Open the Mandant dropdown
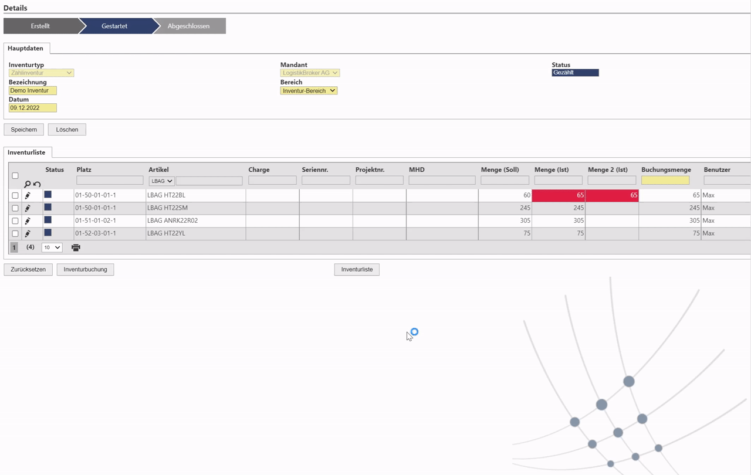Viewport: 751px width, 475px height. [x=310, y=73]
